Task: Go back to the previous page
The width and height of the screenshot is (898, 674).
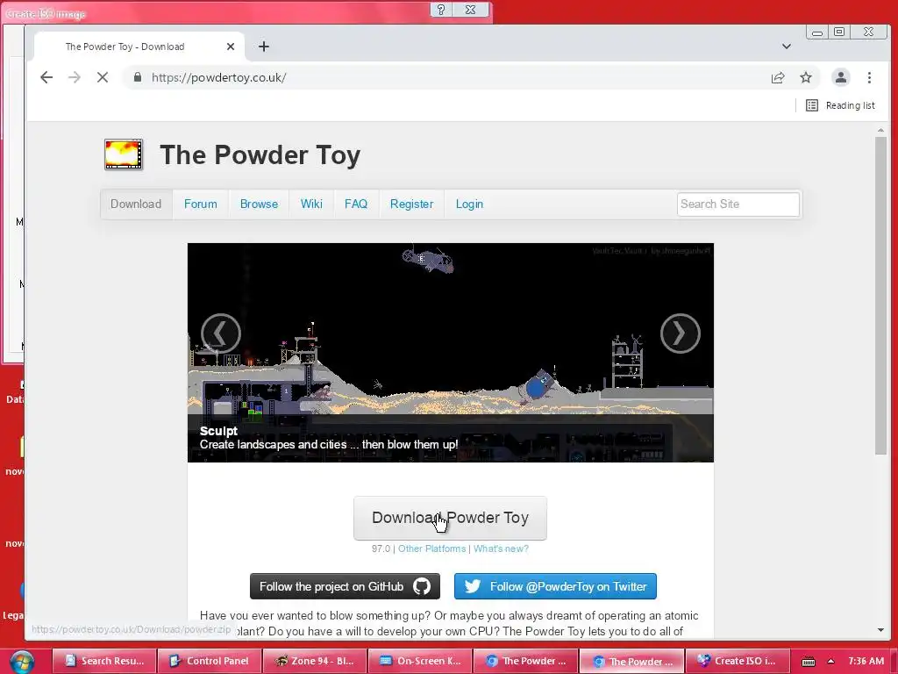Action: [x=46, y=77]
